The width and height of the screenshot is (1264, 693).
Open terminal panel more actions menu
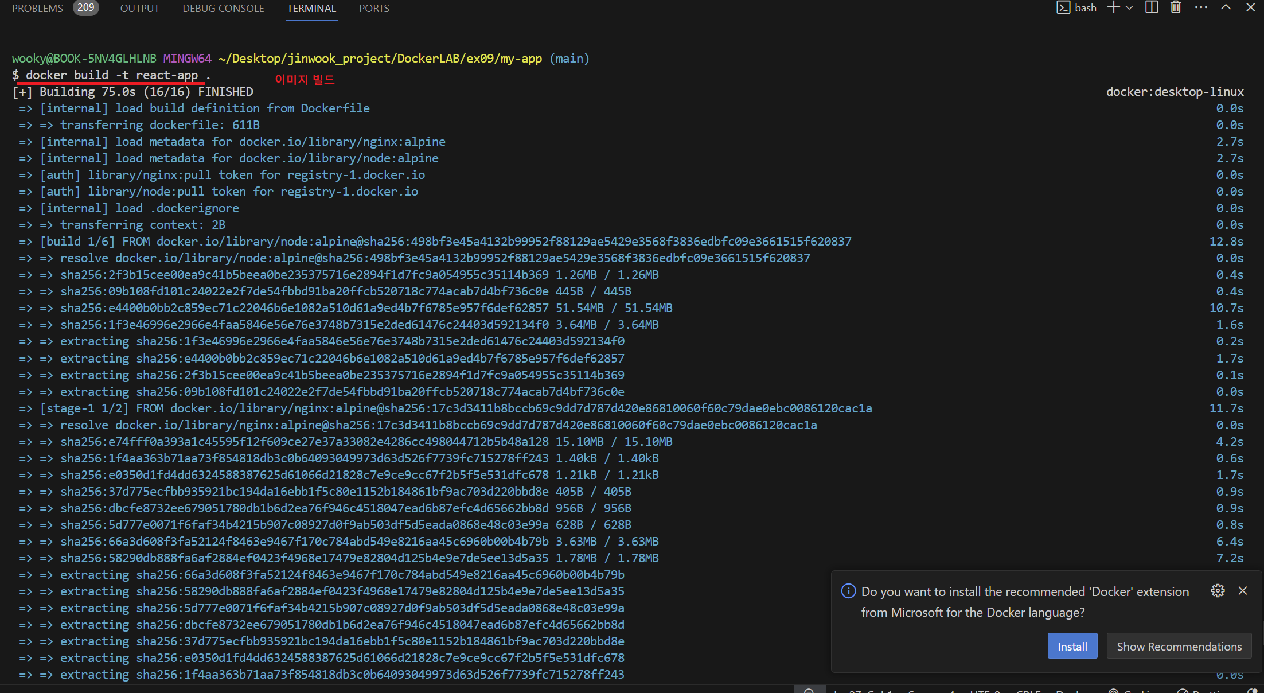pos(1201,7)
